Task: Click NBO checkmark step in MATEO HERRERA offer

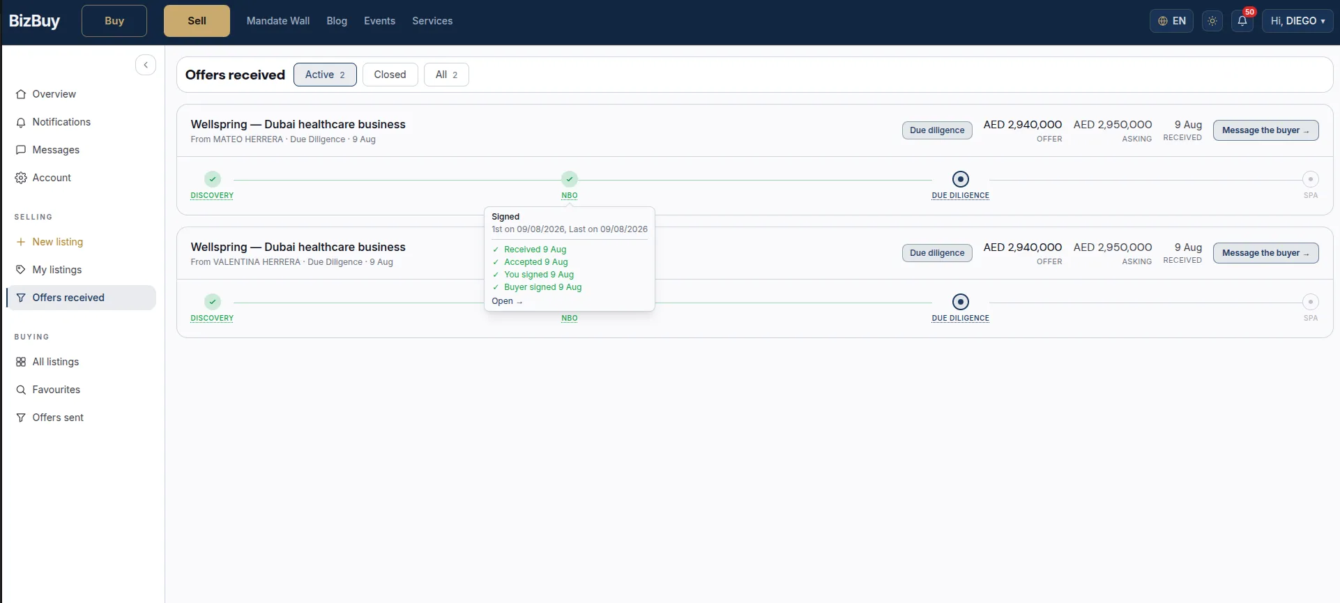Action: click(570, 179)
